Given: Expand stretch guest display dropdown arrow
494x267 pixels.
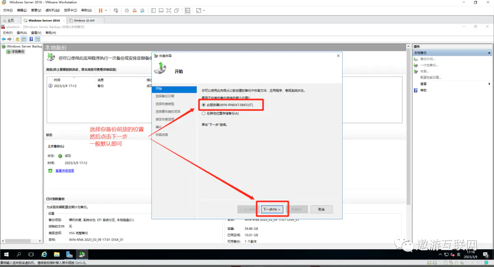Looking at the screenshot, I should pyautogui.click(x=204, y=10).
